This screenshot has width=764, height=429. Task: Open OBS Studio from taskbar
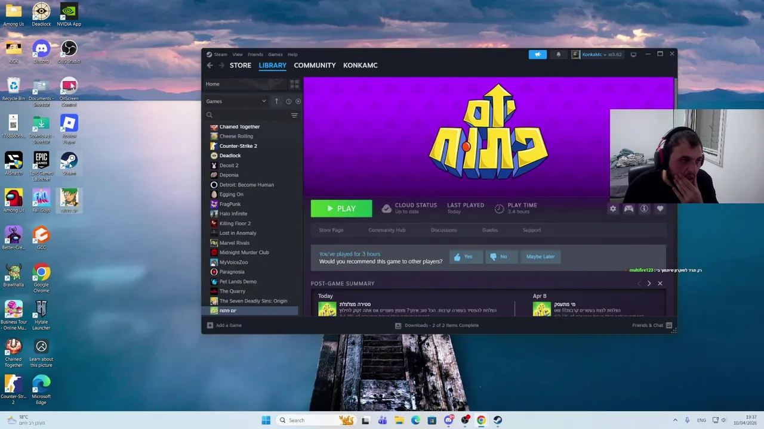[465, 420]
